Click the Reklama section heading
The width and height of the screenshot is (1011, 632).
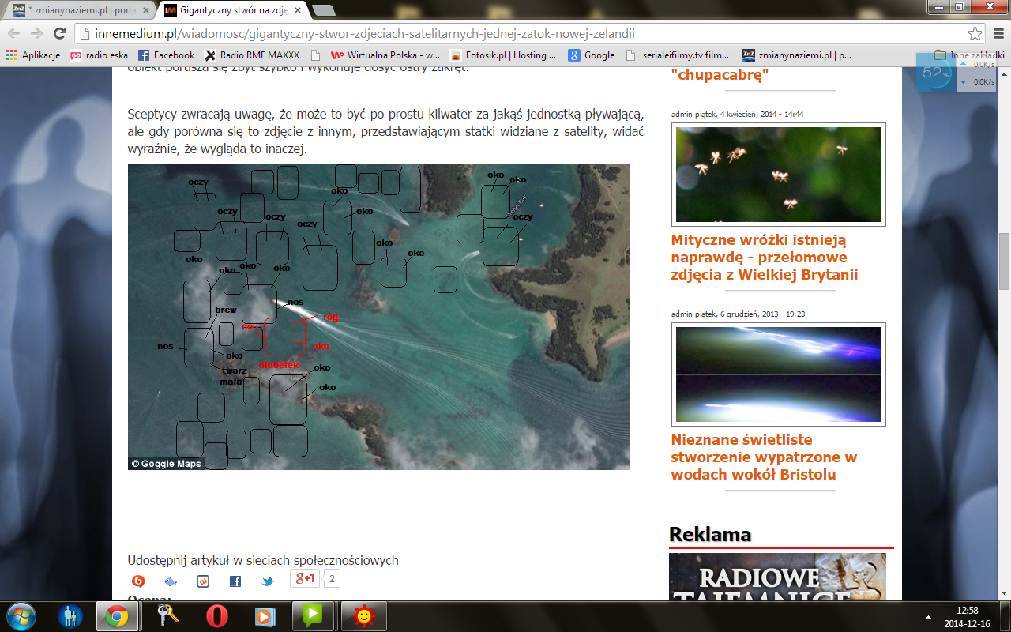[x=710, y=535]
